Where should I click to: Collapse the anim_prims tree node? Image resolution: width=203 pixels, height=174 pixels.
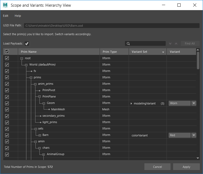[35, 84]
